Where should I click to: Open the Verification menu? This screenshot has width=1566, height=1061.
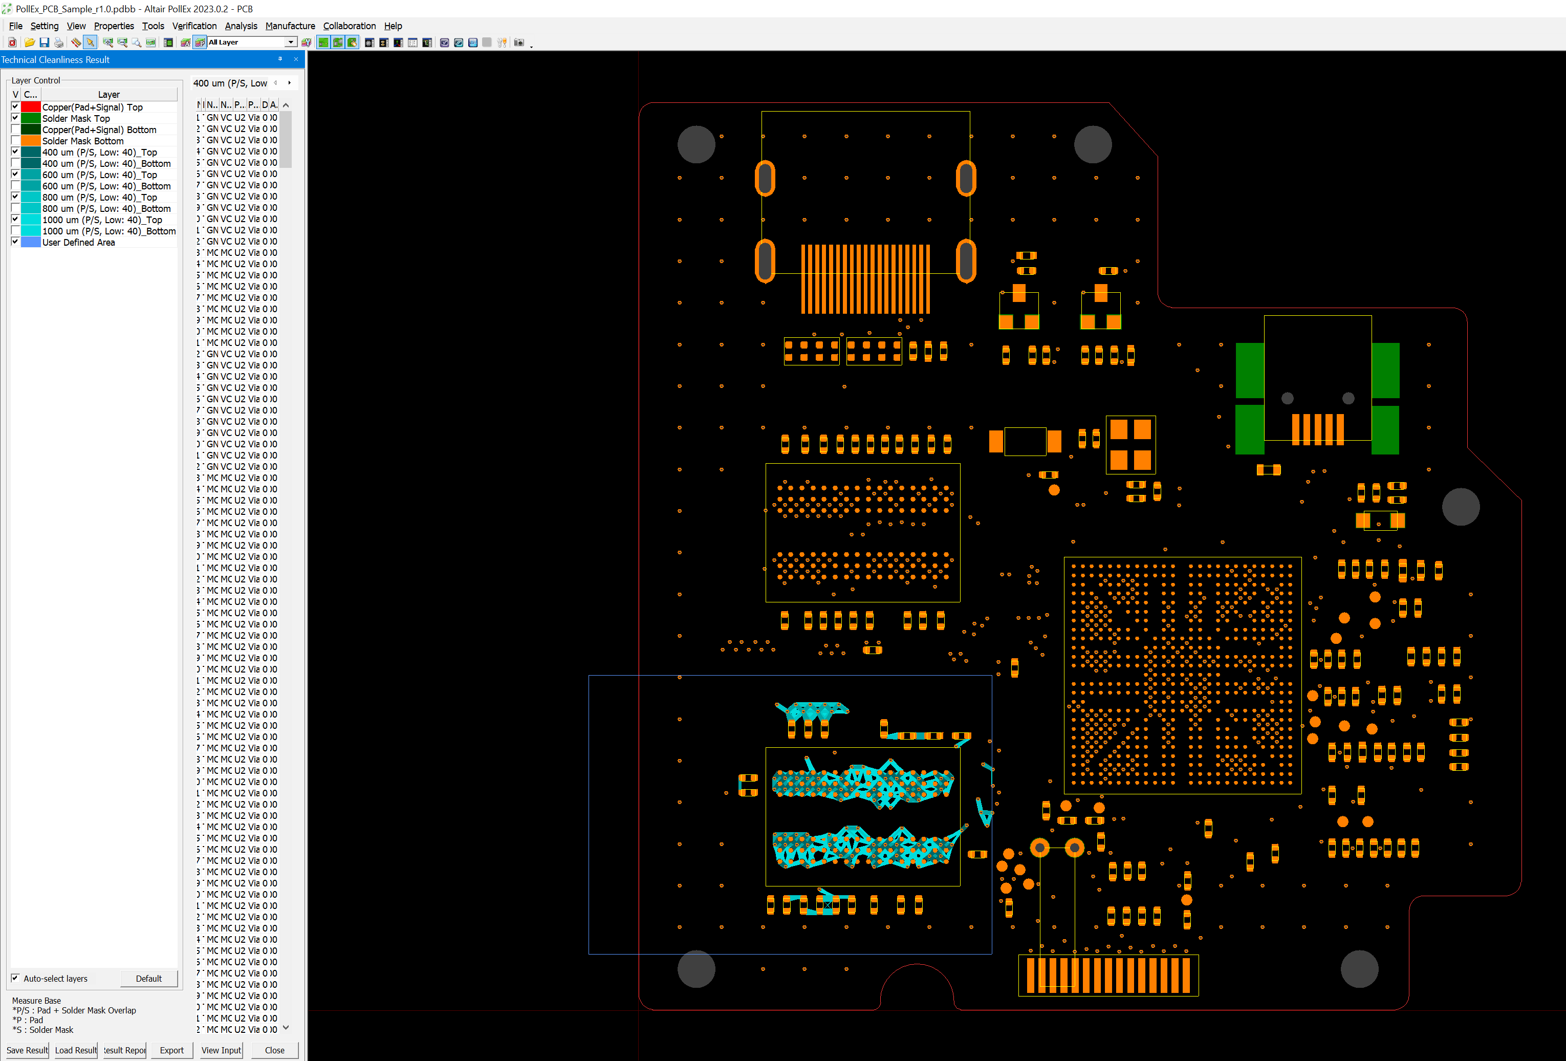[194, 26]
